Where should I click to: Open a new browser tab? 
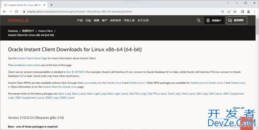click(52, 5)
